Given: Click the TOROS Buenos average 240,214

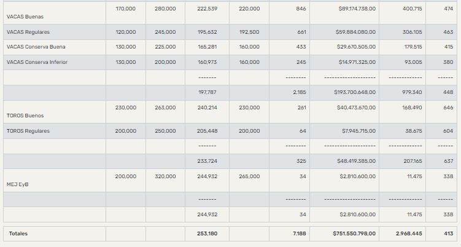Looking at the screenshot, I should click(207, 108).
